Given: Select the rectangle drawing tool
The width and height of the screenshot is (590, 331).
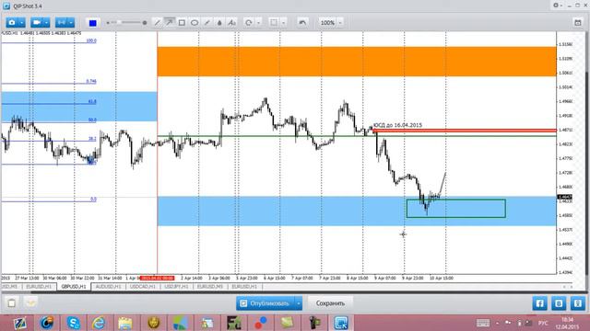Looking at the screenshot, I should pyautogui.click(x=182, y=23).
